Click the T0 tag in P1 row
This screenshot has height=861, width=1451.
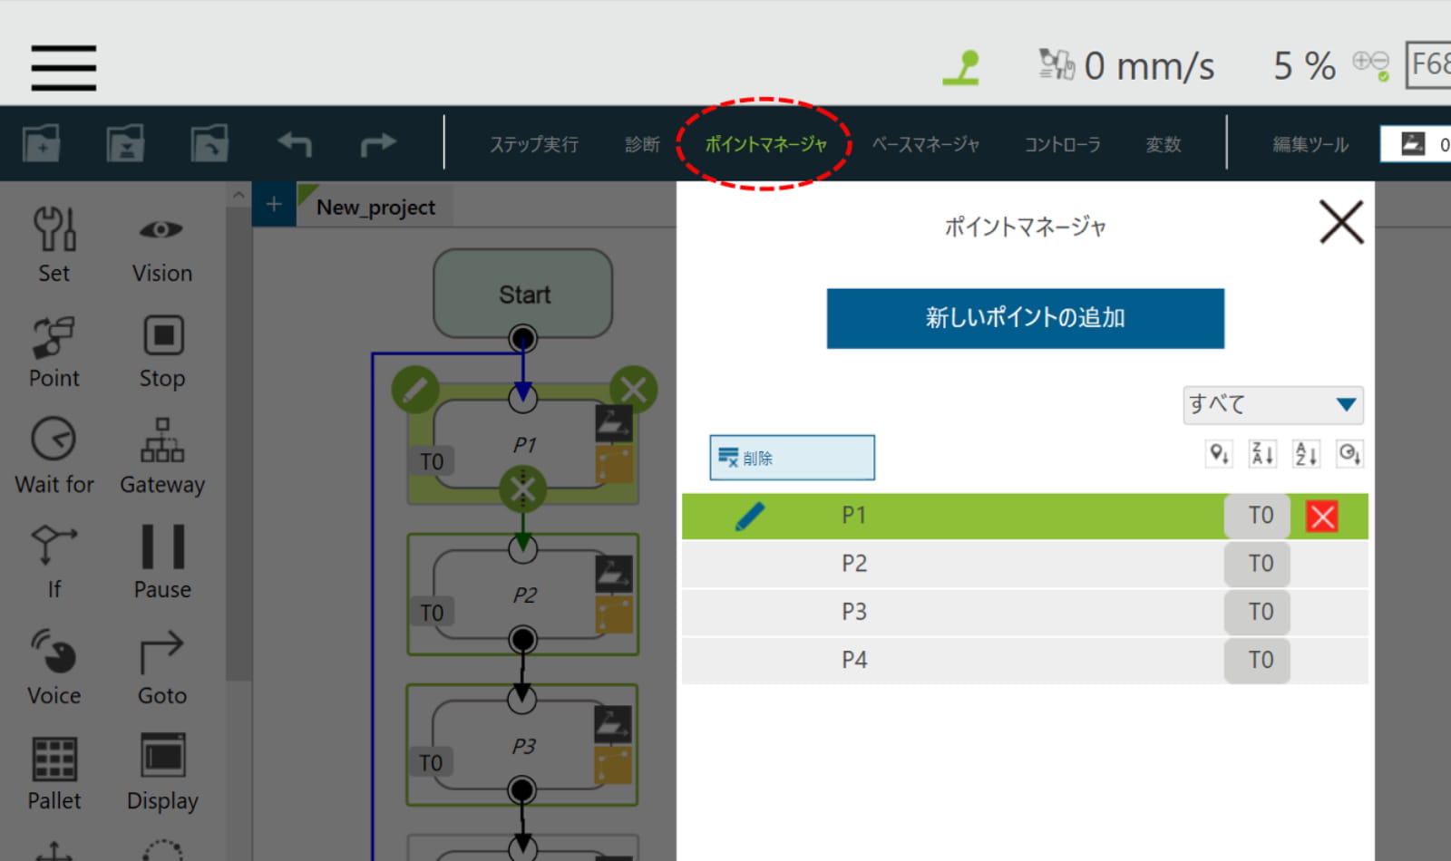coord(1257,516)
